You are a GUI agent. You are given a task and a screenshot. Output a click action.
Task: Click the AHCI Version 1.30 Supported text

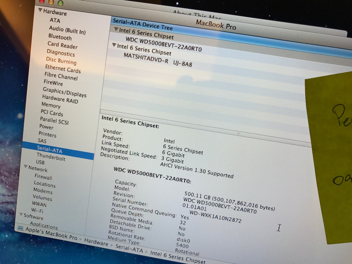[197, 170]
